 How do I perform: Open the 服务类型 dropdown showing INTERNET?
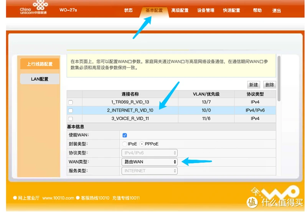pyautogui.click(x=149, y=171)
